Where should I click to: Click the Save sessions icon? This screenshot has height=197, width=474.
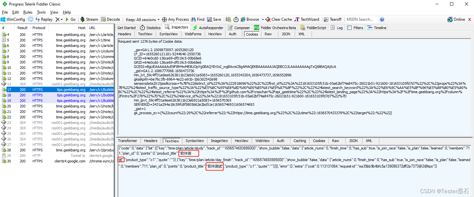(209, 19)
